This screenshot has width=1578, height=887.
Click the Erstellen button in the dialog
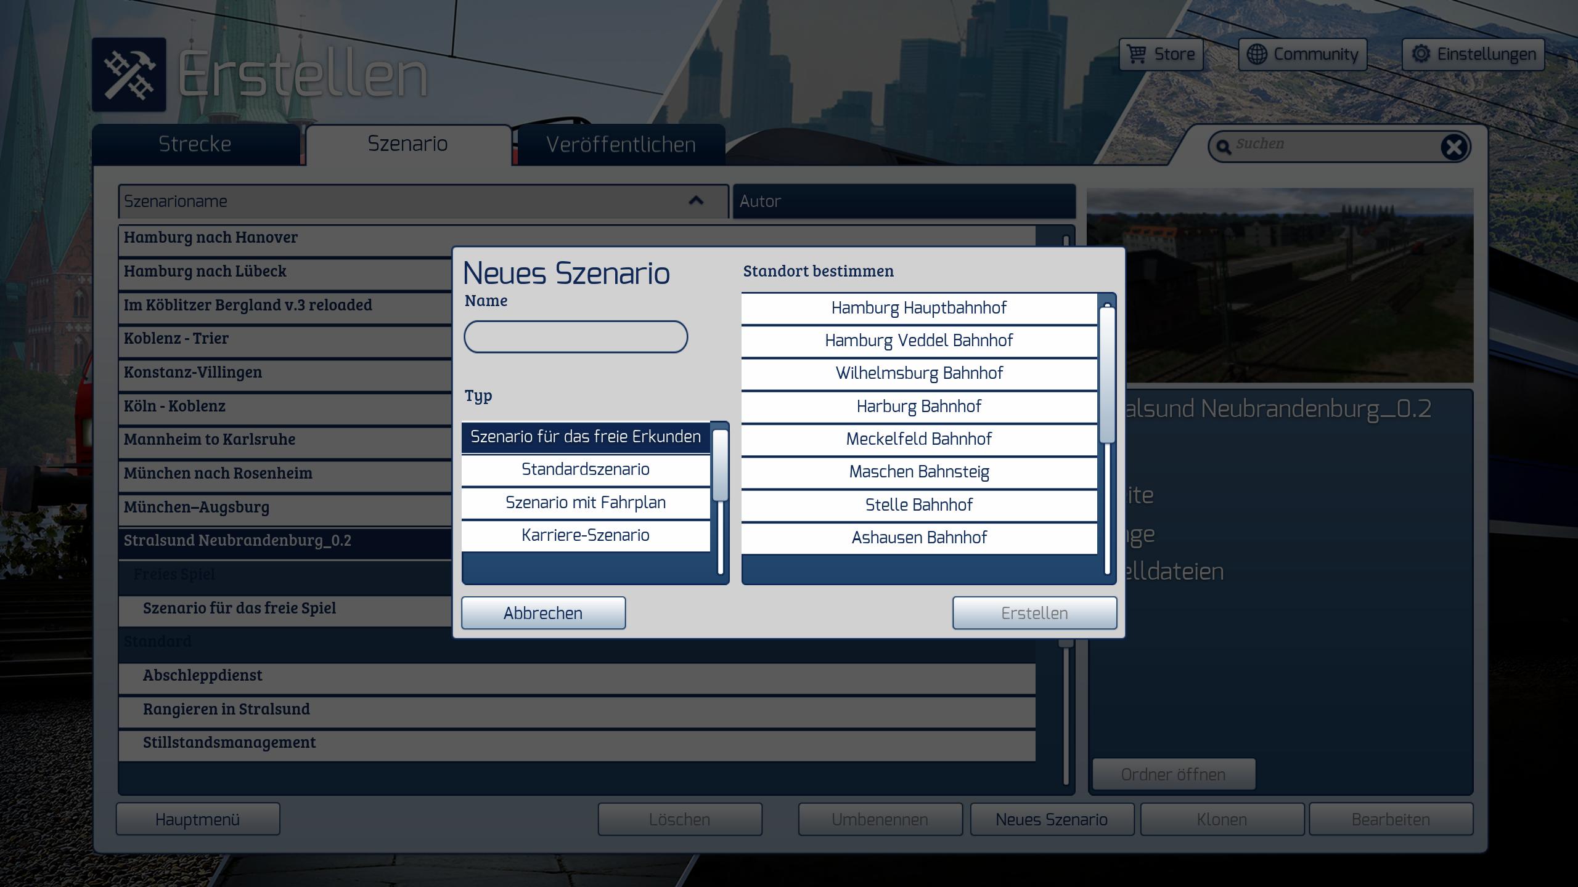1034,614
